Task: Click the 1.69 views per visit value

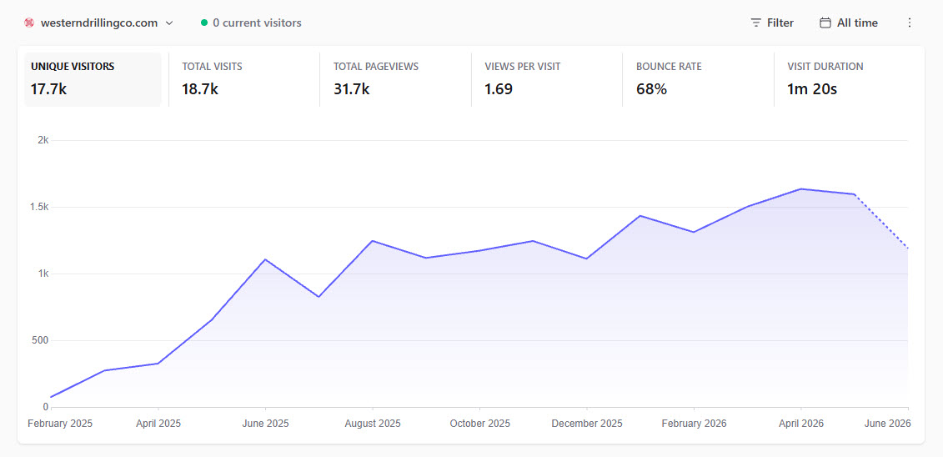Action: coord(499,89)
